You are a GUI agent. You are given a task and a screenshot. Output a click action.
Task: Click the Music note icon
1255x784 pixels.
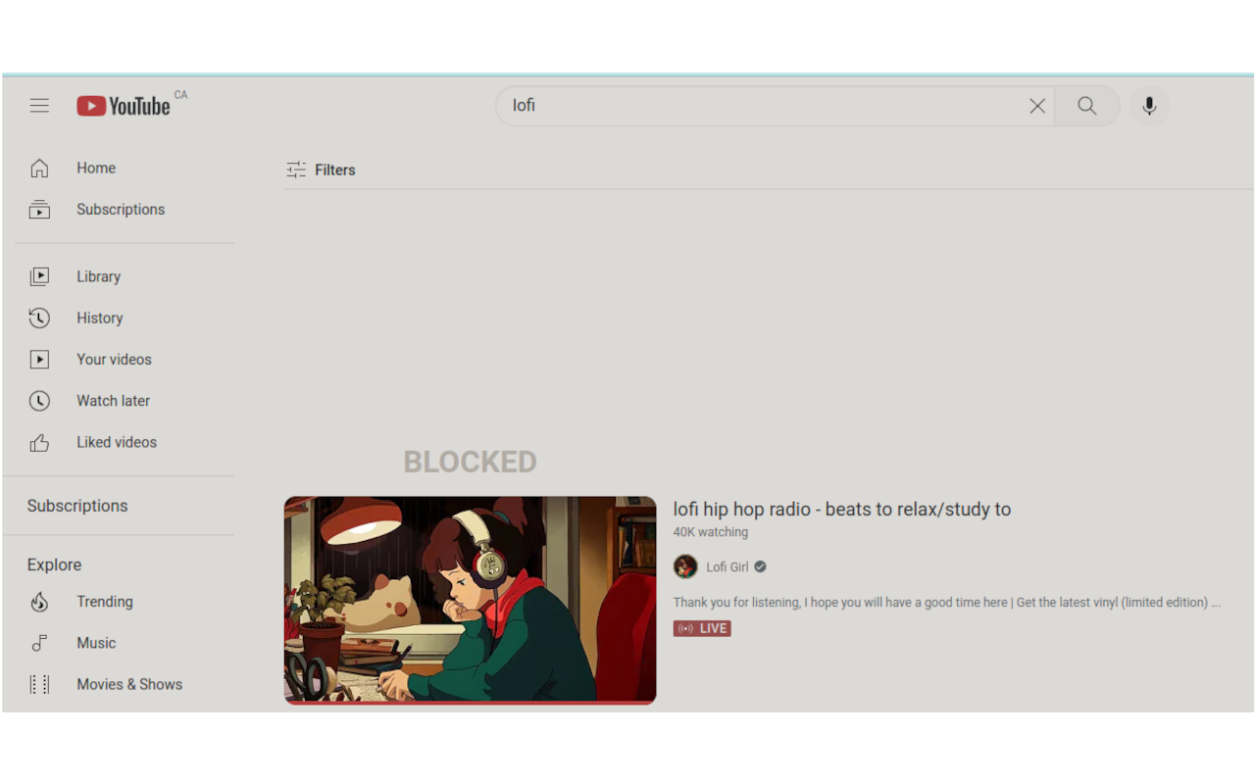39,644
